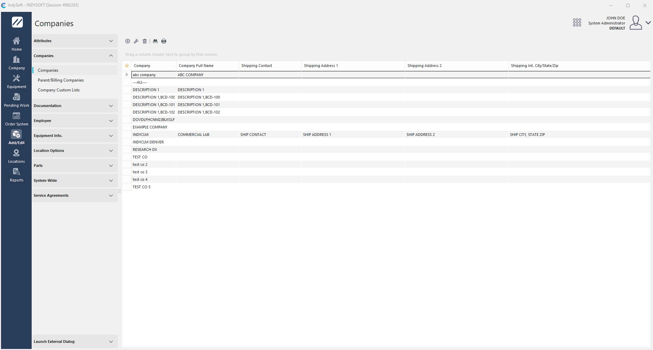This screenshot has width=653, height=350.
Task: Expand the Employee panel
Action: 75,121
